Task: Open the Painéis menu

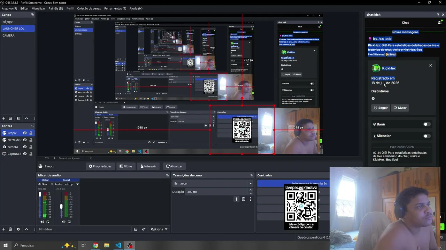Action: (x=56, y=8)
